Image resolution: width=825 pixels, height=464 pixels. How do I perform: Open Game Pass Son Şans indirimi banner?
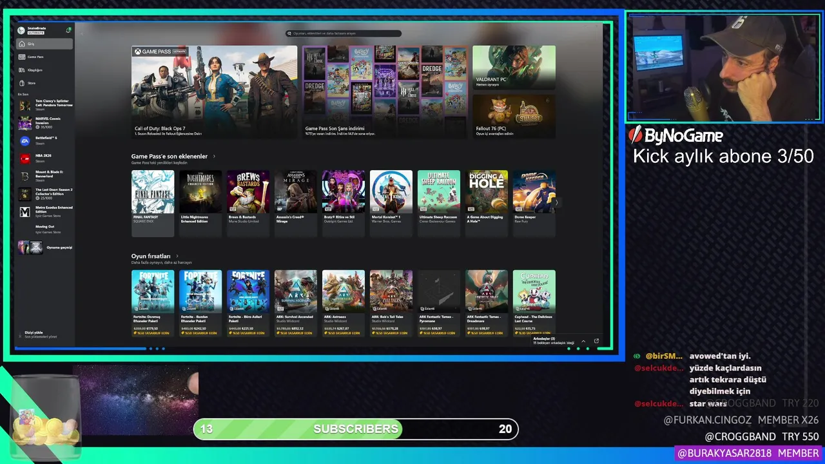coord(385,92)
